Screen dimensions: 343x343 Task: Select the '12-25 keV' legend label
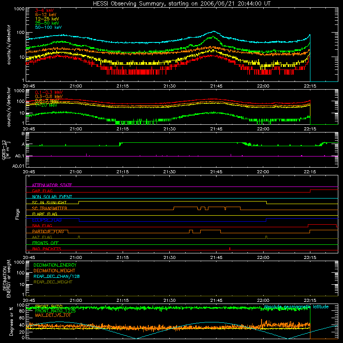coord(47,19)
